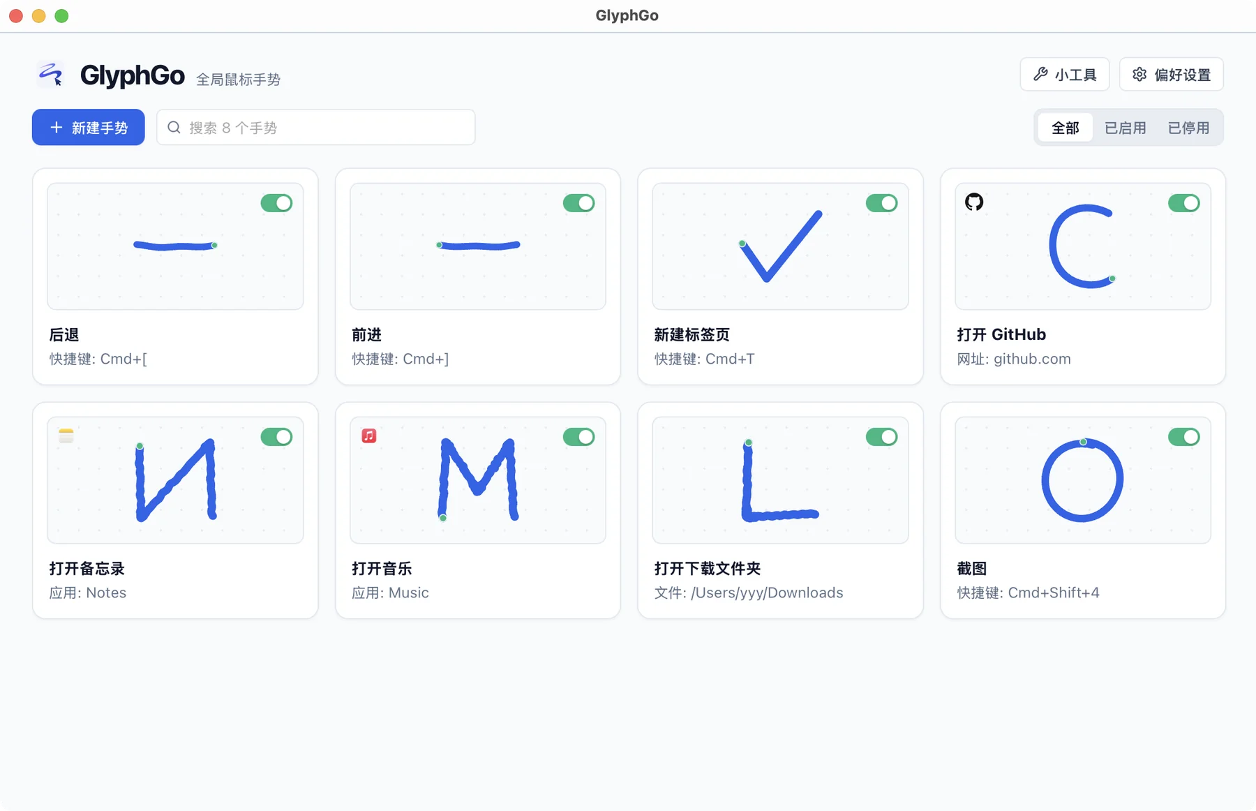Open the C-shaped gesture preview for GitHub
1256x811 pixels.
(x=1083, y=246)
